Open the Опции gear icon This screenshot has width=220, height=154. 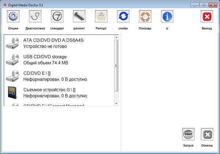pyautogui.click(x=13, y=17)
